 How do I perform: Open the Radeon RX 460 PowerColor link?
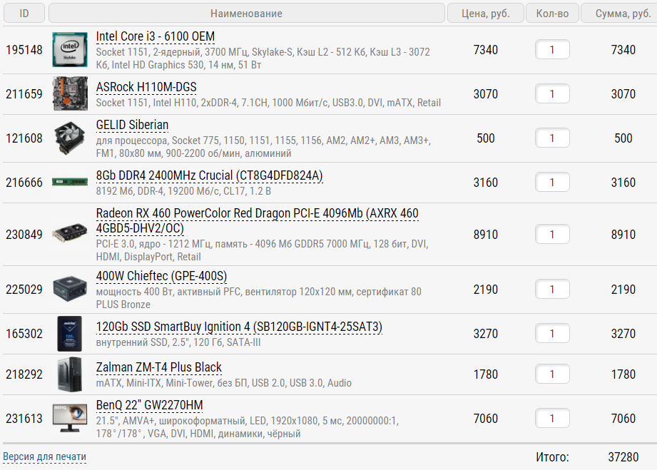[257, 221]
